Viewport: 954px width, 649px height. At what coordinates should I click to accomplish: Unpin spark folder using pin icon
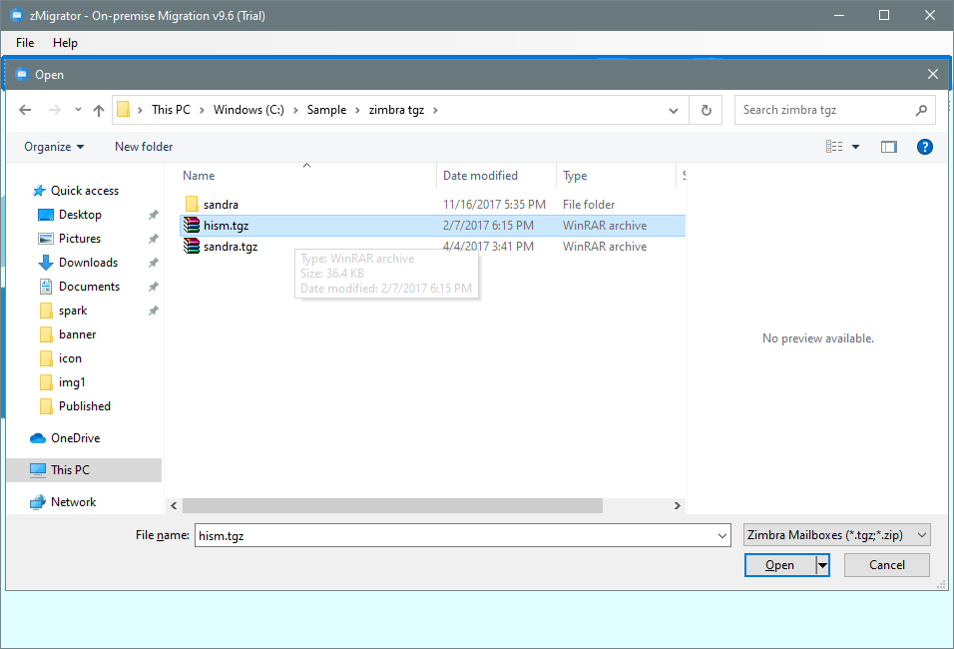(154, 312)
